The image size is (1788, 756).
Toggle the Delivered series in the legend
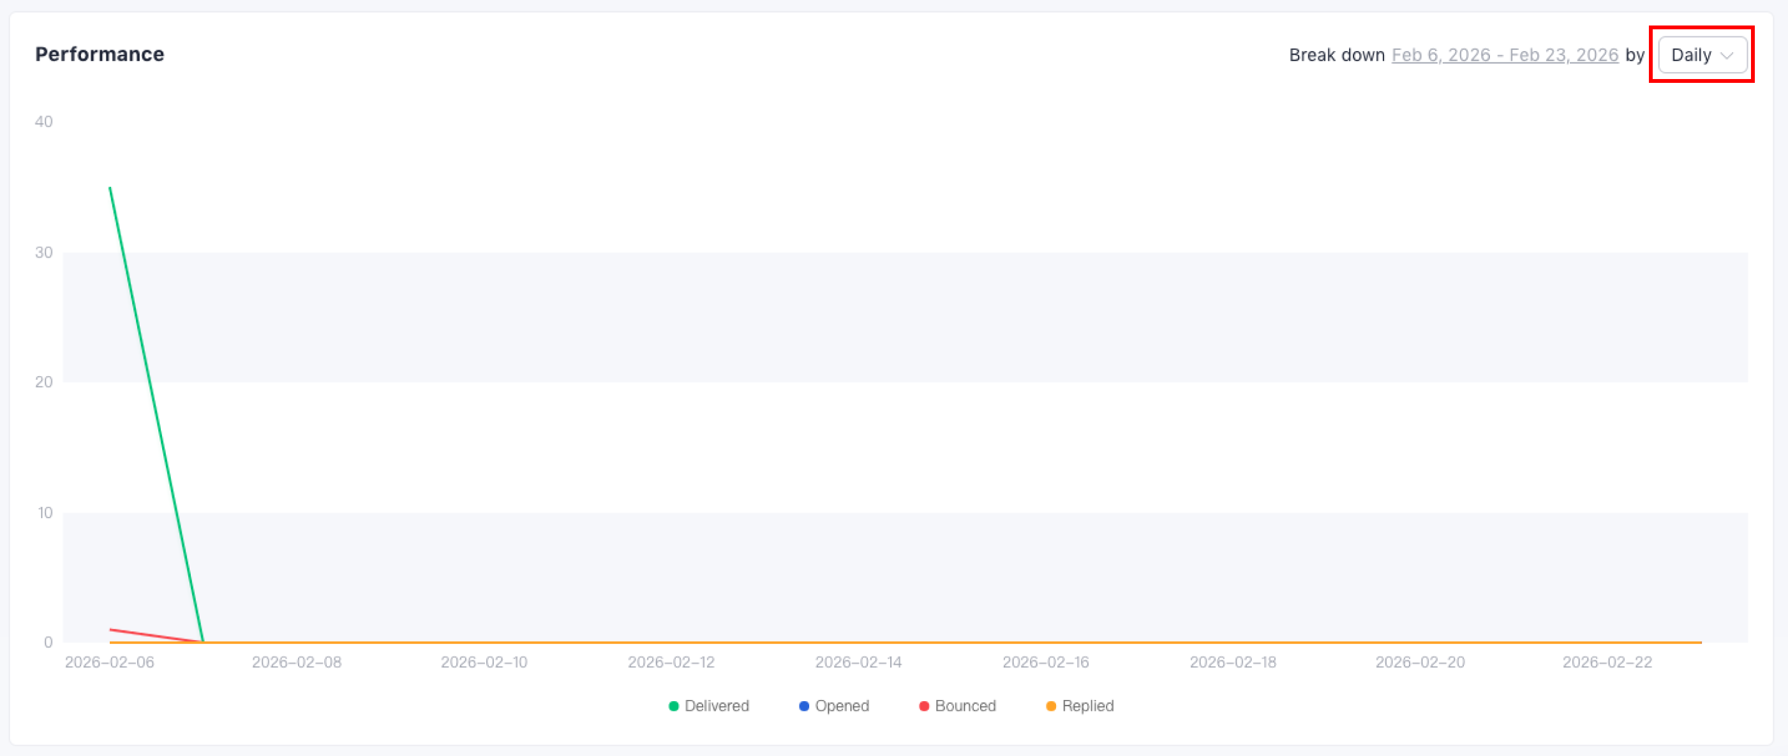tap(717, 706)
